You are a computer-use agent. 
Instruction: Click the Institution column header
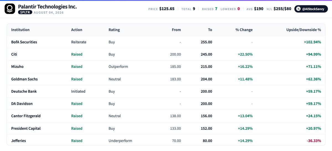(20, 30)
